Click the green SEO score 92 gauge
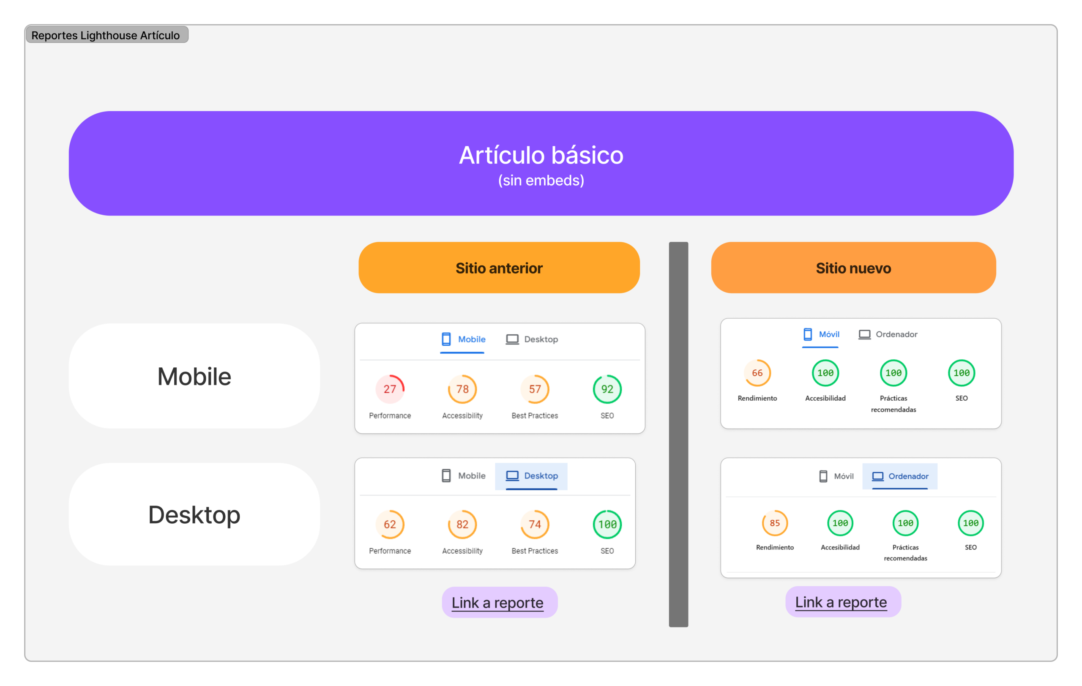The height and width of the screenshot is (686, 1082). tap(607, 389)
